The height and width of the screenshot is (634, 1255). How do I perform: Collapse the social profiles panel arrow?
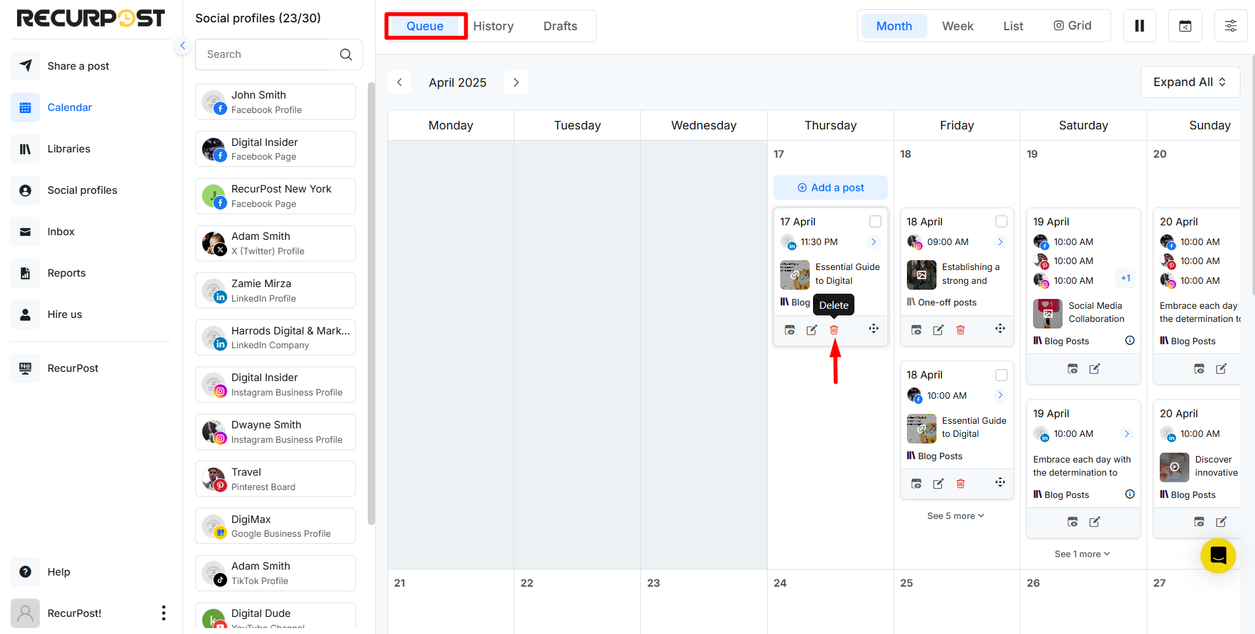[x=183, y=45]
